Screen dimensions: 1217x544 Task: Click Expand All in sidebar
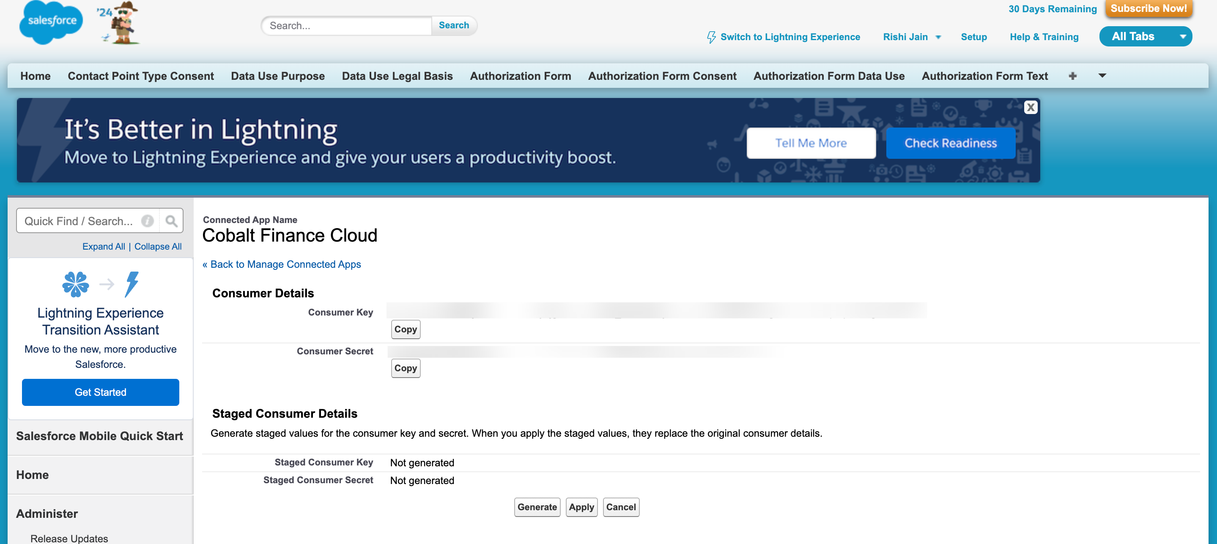104,246
